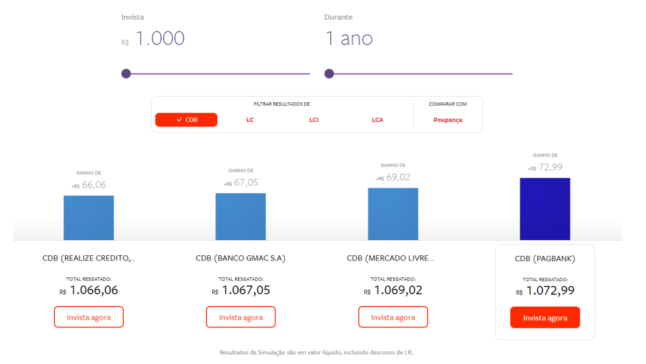
Task: Click the investment amount slider handle
Action: click(126, 74)
